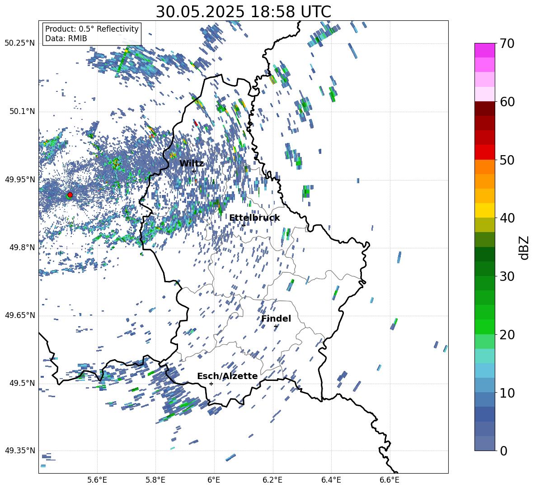This screenshot has width=535, height=489.
Task: Click the cross marker below Esch/Alzette
Action: tap(211, 384)
